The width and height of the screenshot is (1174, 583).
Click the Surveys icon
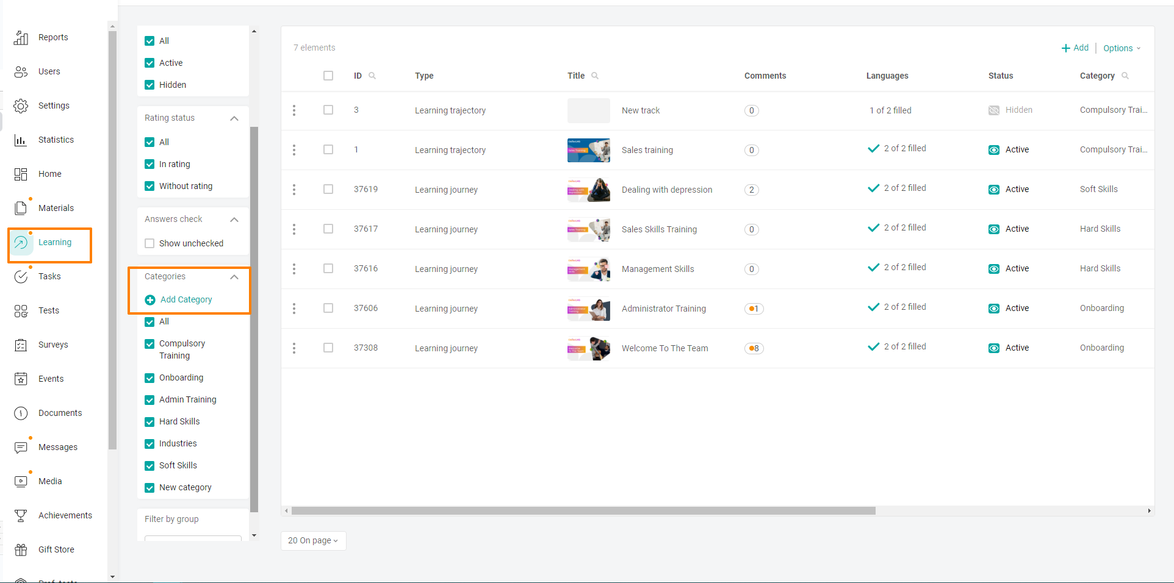point(21,345)
